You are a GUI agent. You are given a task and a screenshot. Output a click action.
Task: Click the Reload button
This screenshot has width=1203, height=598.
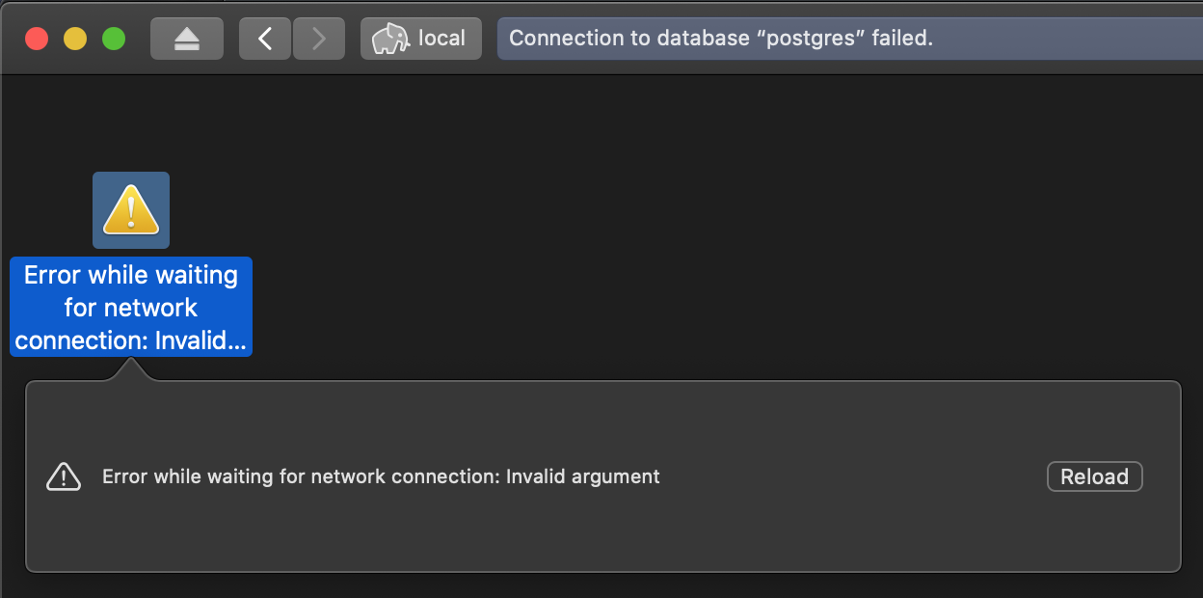tap(1094, 476)
